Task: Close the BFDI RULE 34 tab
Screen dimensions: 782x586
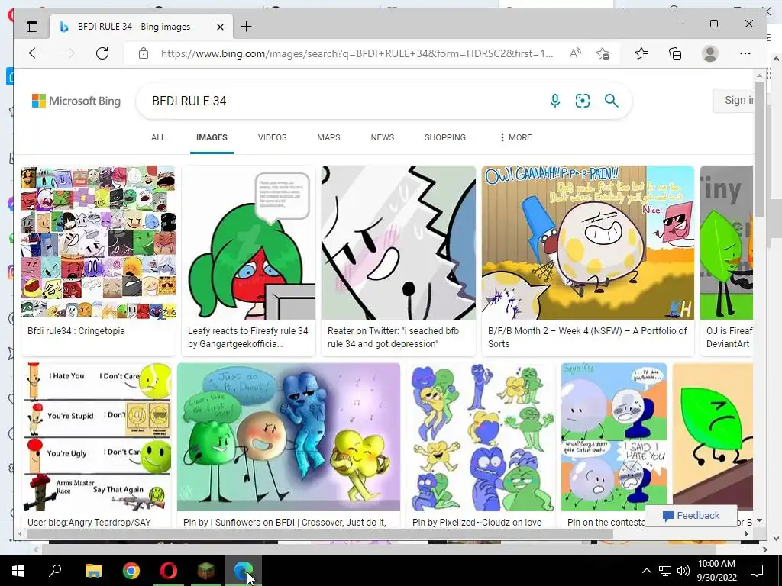Action: point(220,27)
